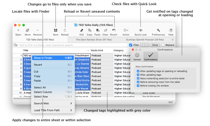Sort by the Title column header
The image size is (210, 126).
pyautogui.click(x=56, y=50)
